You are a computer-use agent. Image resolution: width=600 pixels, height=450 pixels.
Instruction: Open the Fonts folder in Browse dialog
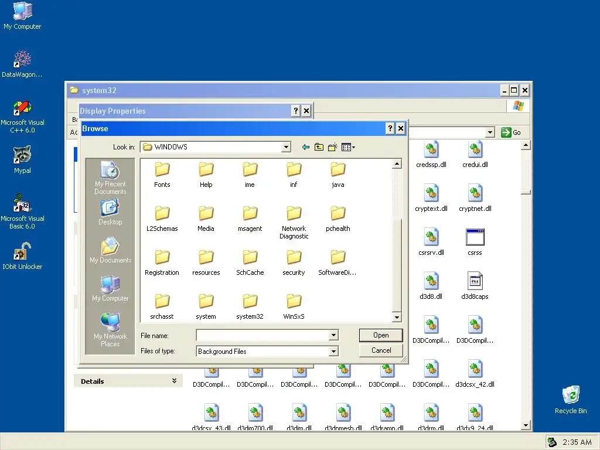[162, 175]
